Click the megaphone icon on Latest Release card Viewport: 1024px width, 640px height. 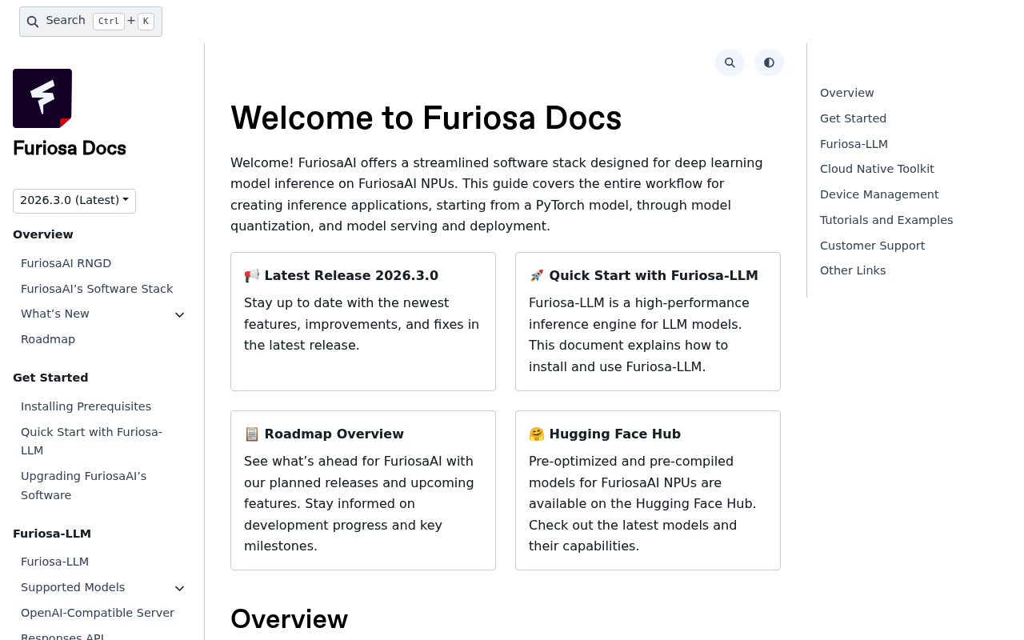pyautogui.click(x=252, y=276)
